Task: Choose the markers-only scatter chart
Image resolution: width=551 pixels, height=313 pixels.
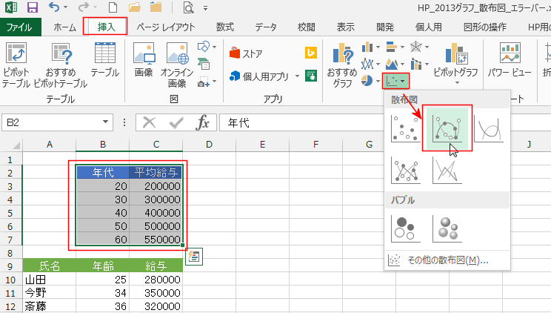Action: click(406, 128)
